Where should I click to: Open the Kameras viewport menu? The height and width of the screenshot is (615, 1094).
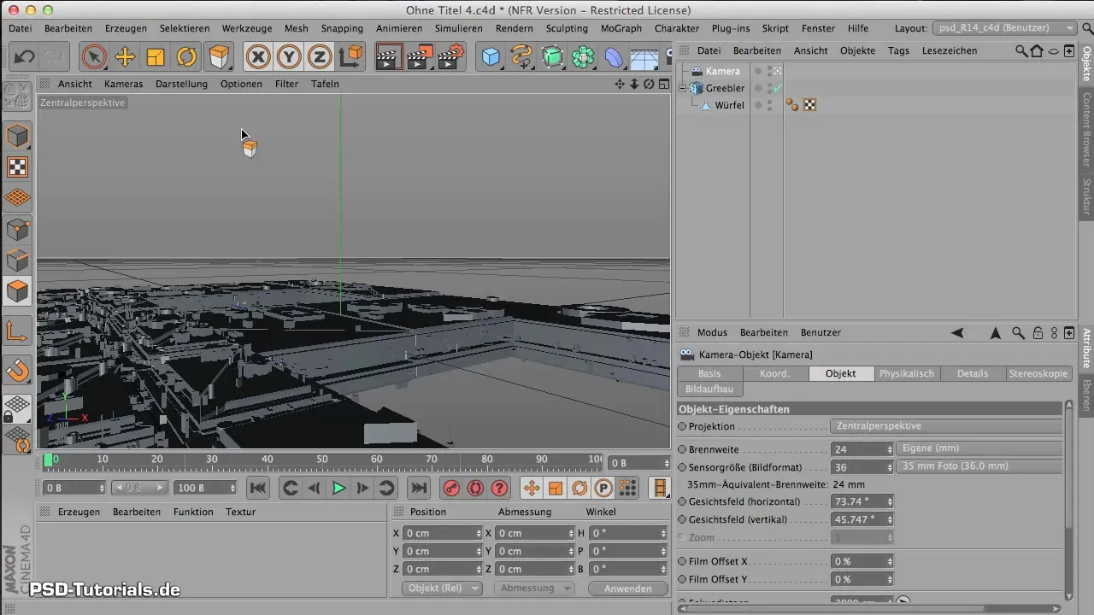click(124, 84)
